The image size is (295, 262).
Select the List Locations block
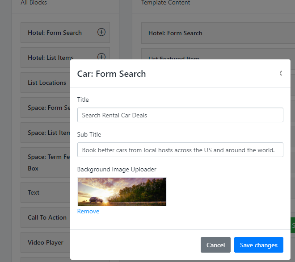[x=46, y=83]
